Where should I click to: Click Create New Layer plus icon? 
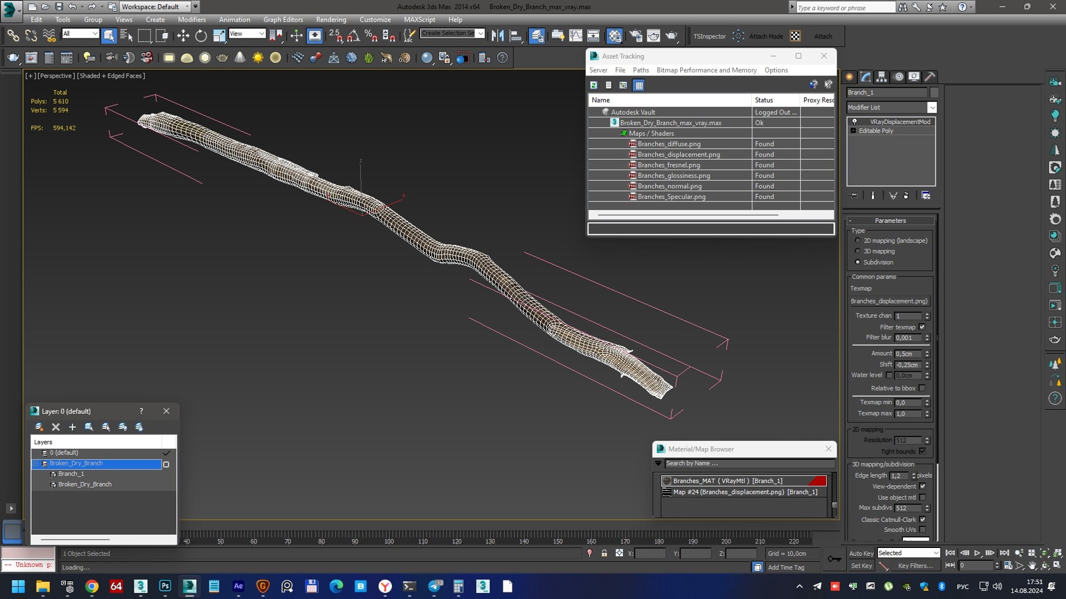tap(72, 427)
